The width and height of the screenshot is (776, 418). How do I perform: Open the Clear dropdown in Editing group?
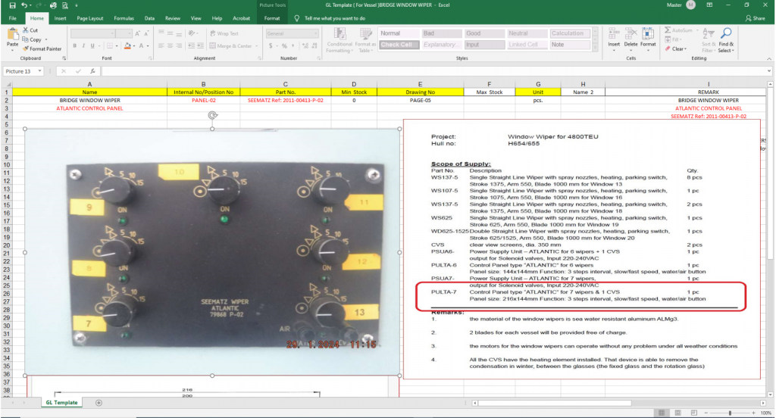pos(679,49)
